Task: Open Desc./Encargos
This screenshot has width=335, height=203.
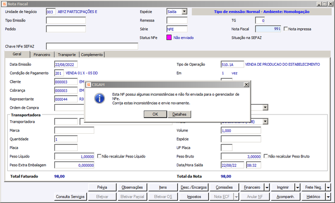Action: tap(193, 187)
